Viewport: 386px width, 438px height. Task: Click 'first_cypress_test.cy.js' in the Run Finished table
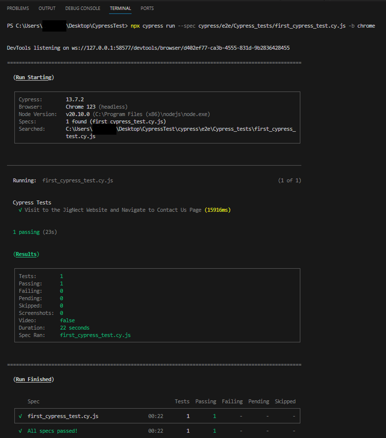[63, 416]
